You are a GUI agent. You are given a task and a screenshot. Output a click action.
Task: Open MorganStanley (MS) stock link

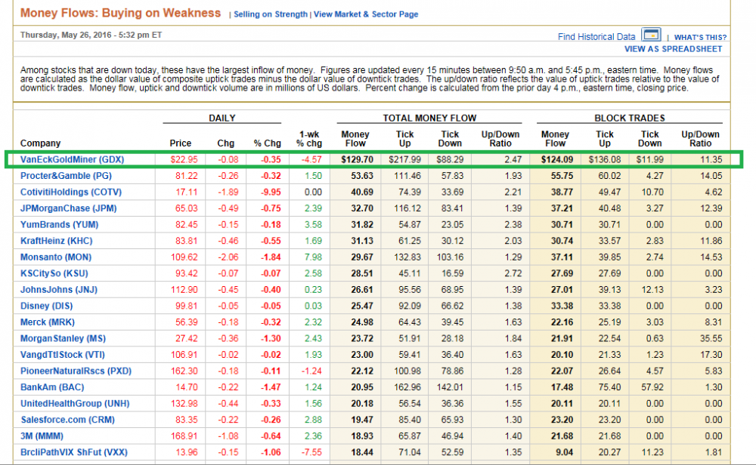point(63,338)
